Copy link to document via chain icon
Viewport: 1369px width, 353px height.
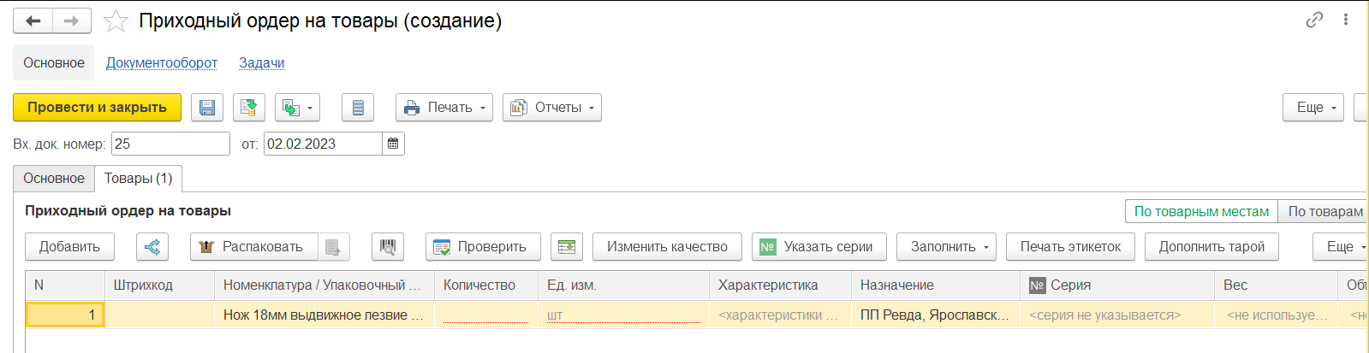click(1314, 20)
